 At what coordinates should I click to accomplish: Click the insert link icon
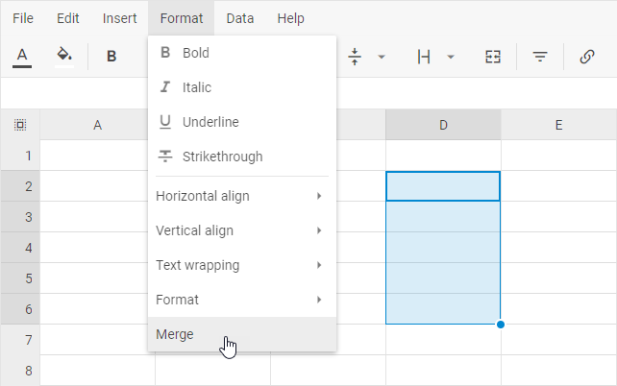pyautogui.click(x=586, y=57)
